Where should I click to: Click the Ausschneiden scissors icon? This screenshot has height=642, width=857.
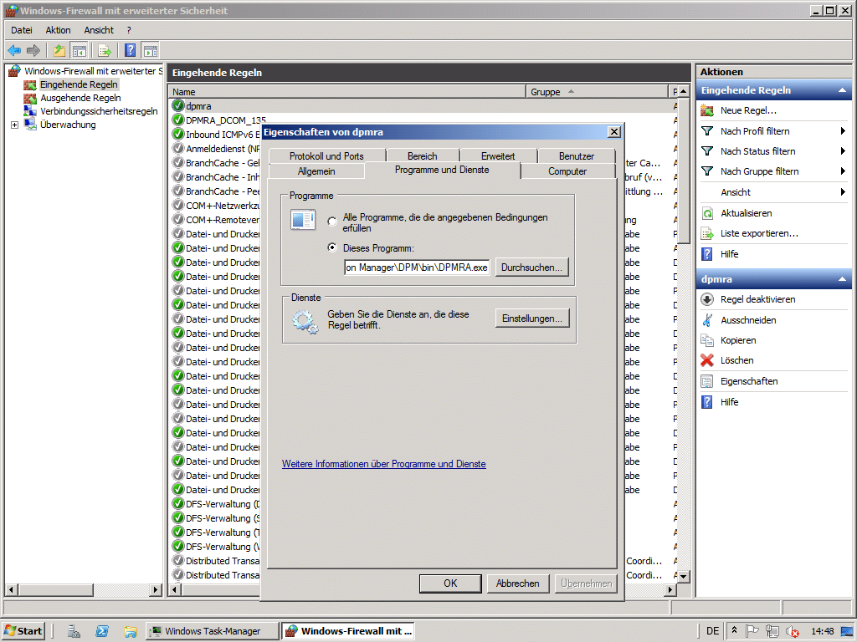click(707, 320)
